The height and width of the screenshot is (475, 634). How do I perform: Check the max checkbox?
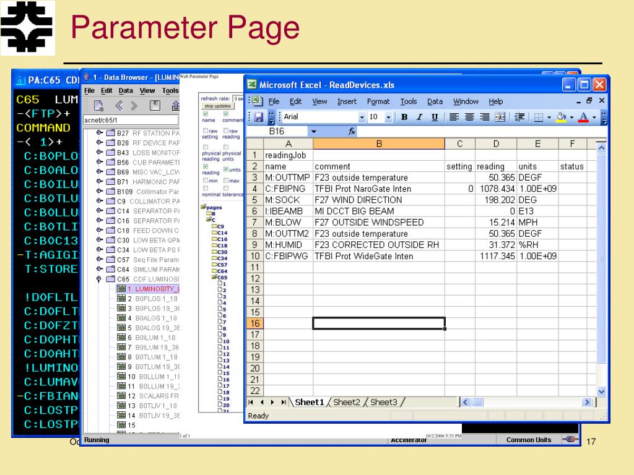coord(226,181)
